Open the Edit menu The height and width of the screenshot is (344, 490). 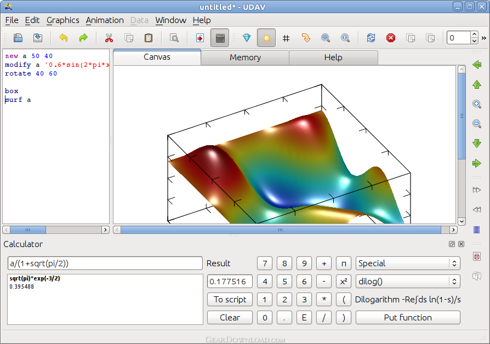(32, 20)
